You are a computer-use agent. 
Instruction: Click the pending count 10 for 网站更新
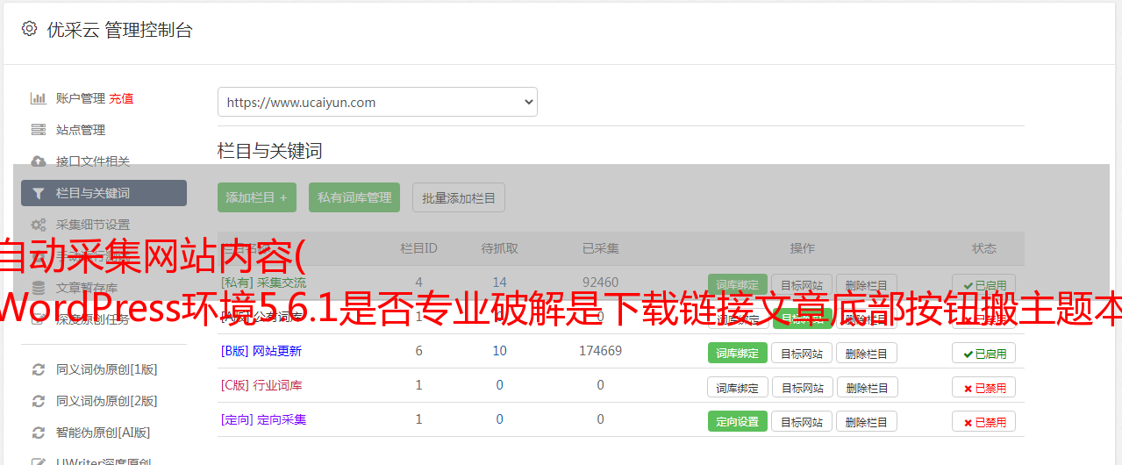tap(499, 351)
